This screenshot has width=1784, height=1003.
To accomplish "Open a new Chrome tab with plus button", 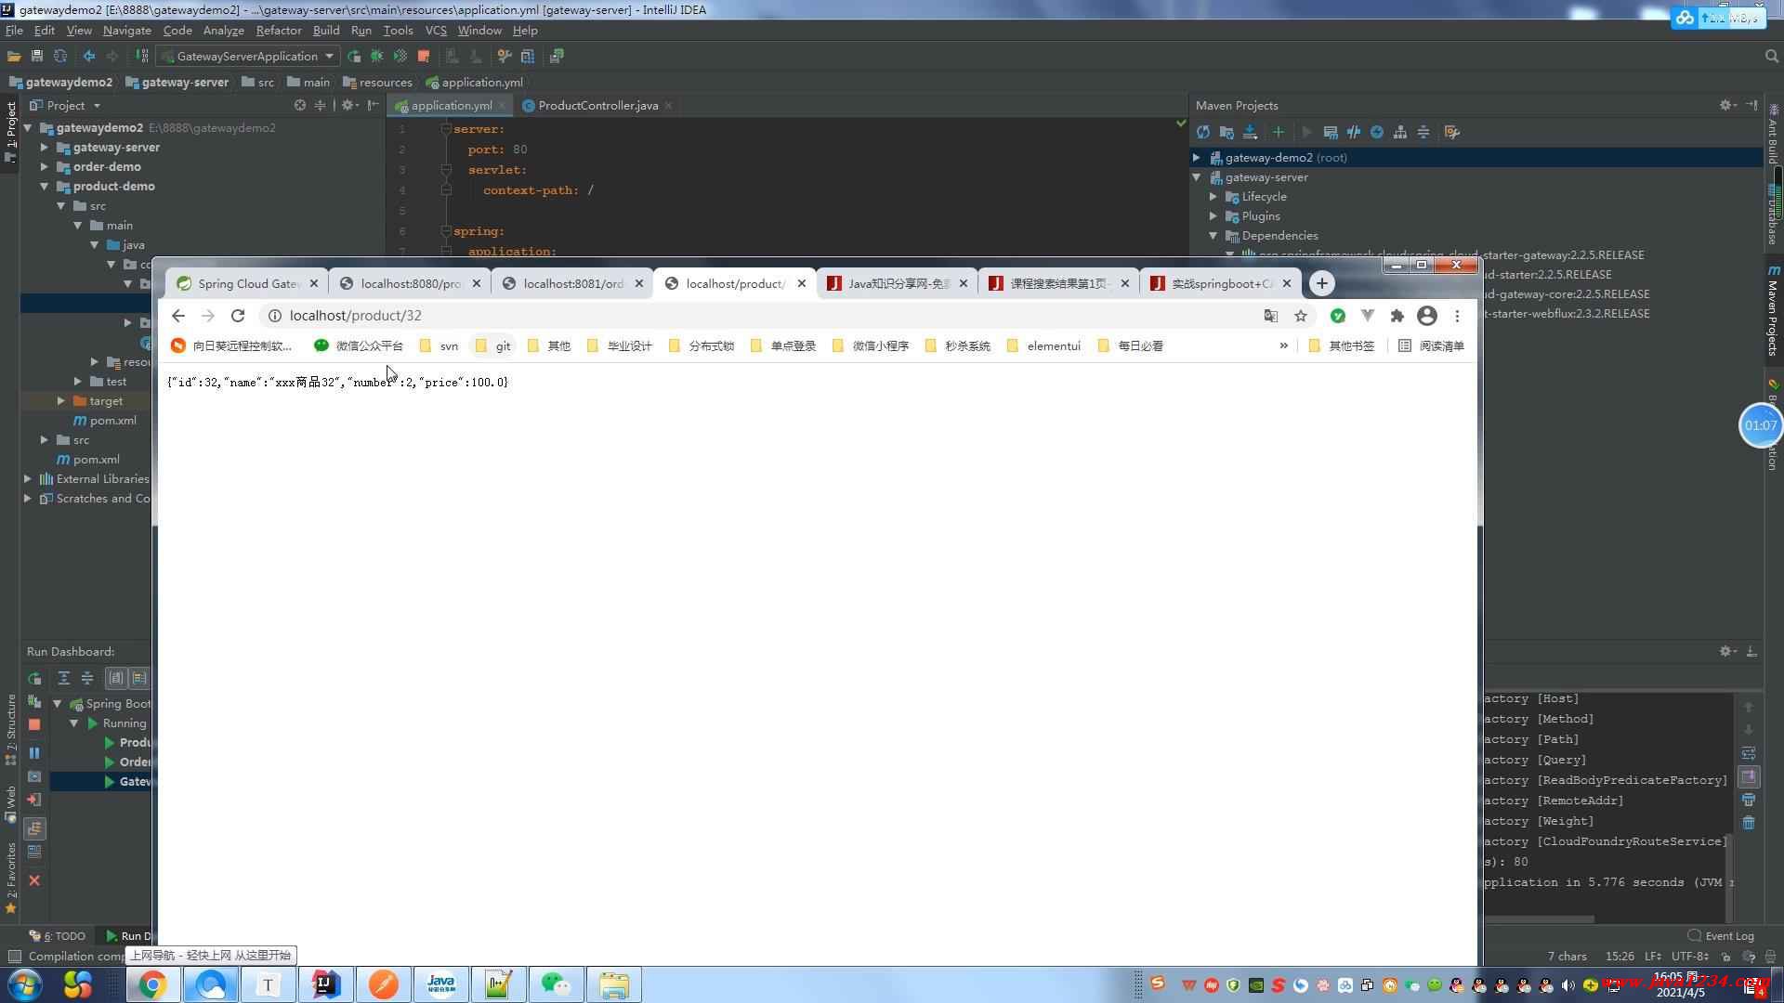I will pos(1322,283).
